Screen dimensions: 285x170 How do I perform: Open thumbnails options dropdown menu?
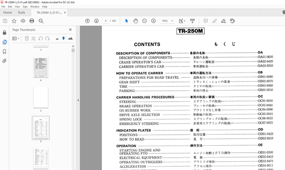point(16,38)
